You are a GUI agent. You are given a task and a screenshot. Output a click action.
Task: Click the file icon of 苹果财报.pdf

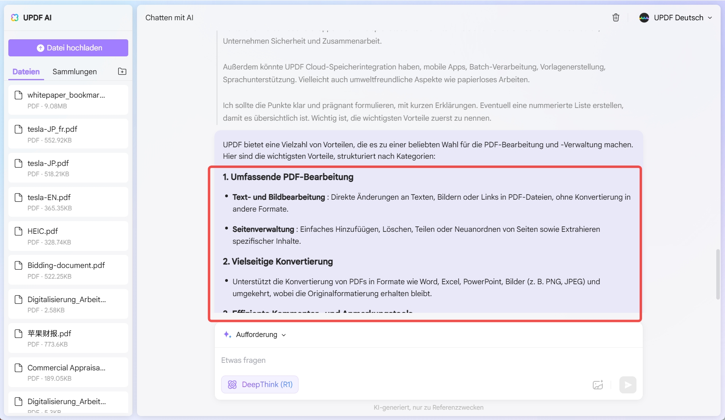(18, 333)
